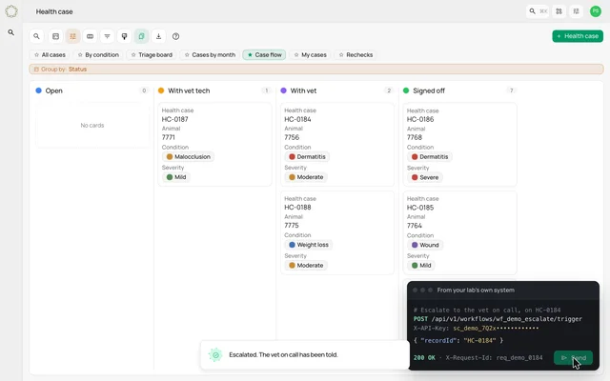
Task: Create a new Health case
Action: coord(578,36)
